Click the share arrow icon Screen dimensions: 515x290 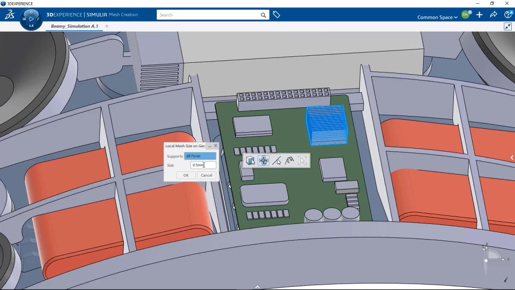494,15
